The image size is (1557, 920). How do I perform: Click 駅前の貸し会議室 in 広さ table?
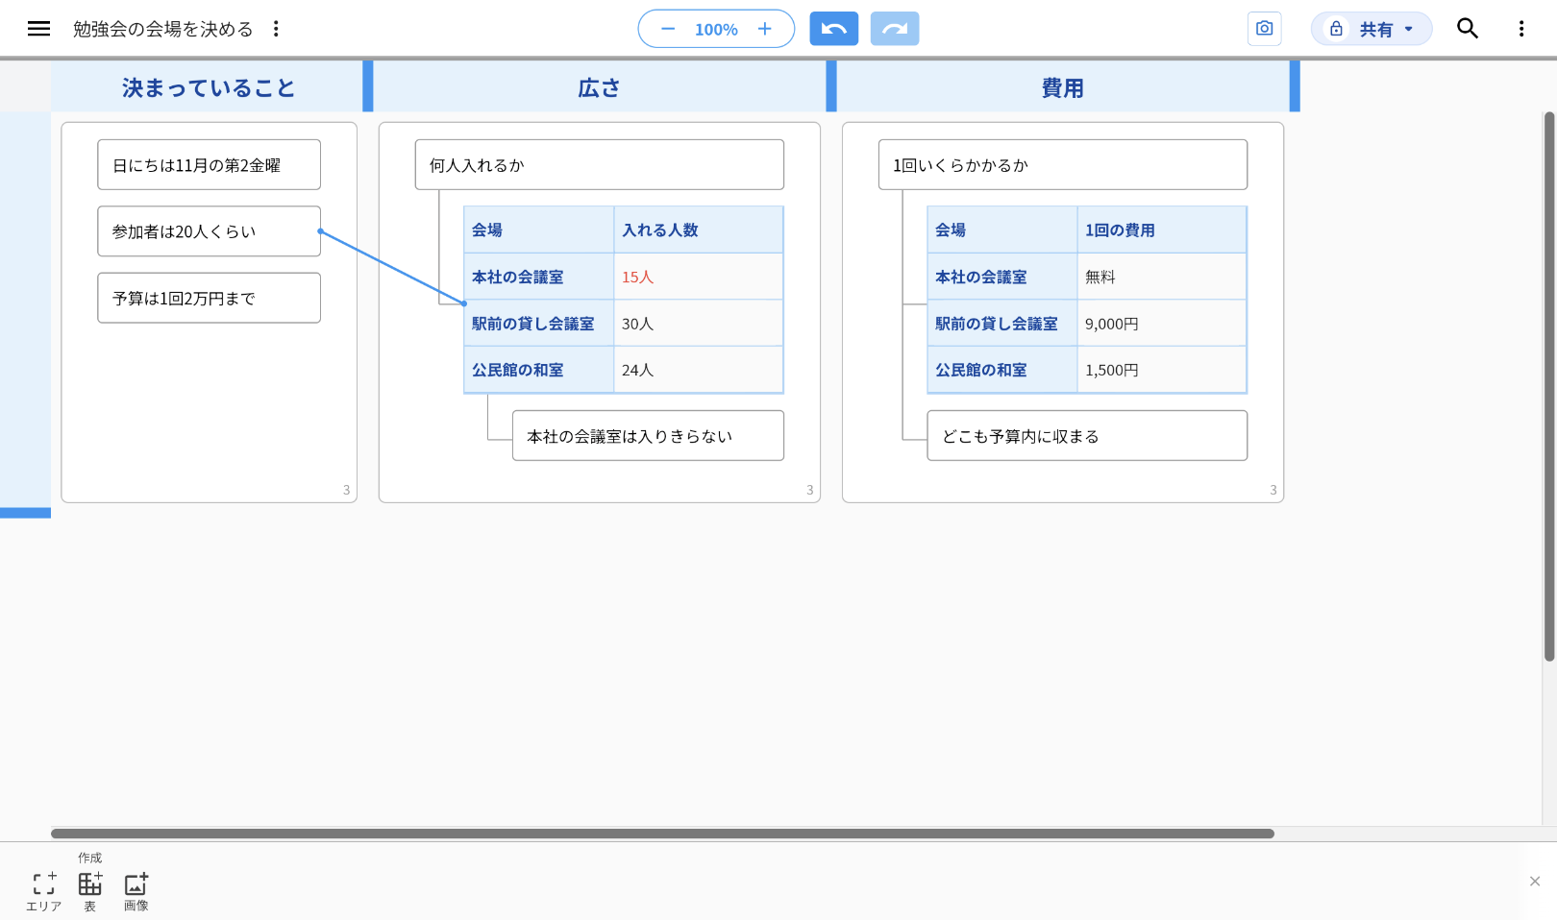pyautogui.click(x=538, y=324)
